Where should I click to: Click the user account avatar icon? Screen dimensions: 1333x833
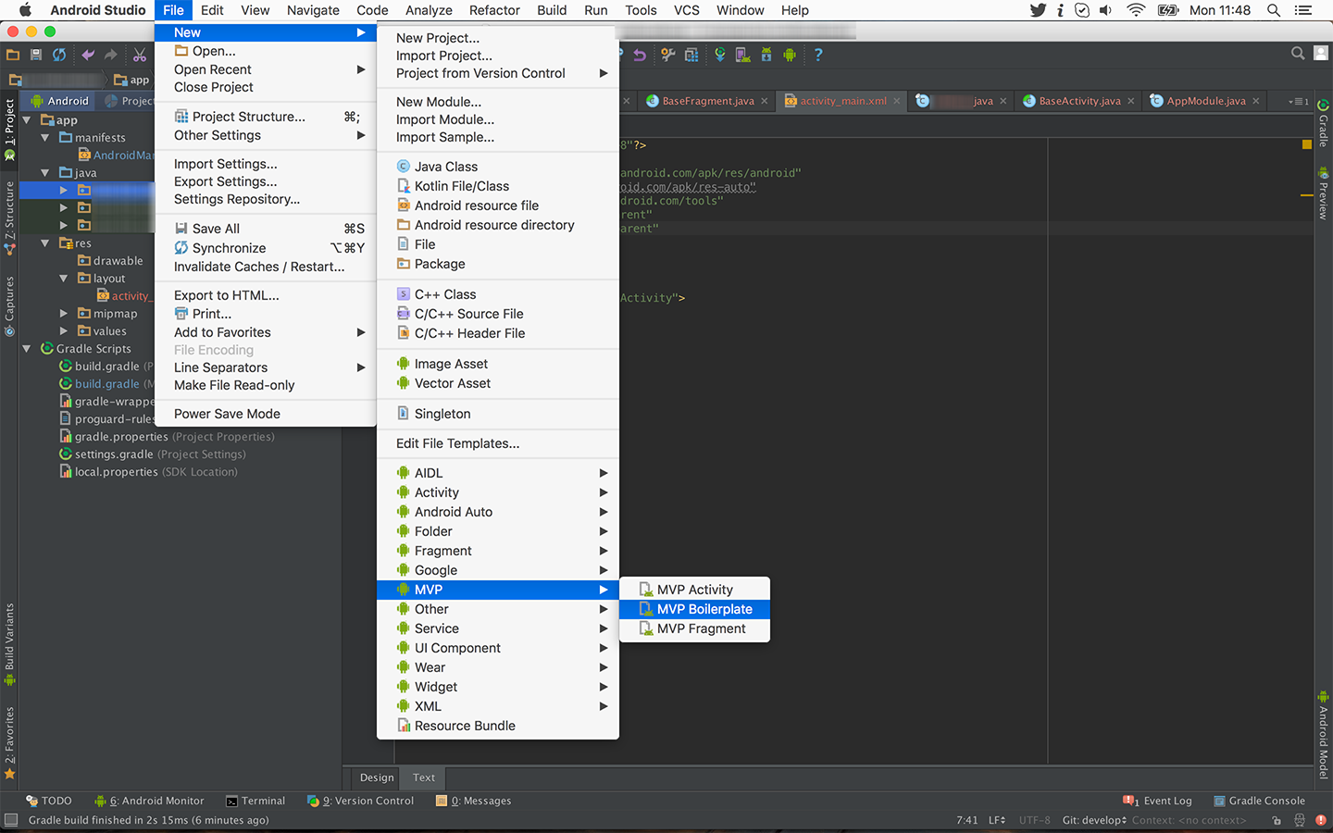click(1321, 54)
